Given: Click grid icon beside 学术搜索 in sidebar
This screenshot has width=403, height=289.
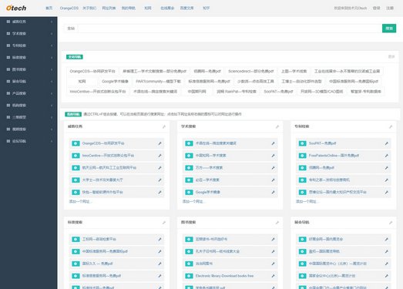Looking at the screenshot, I should click(8, 34).
